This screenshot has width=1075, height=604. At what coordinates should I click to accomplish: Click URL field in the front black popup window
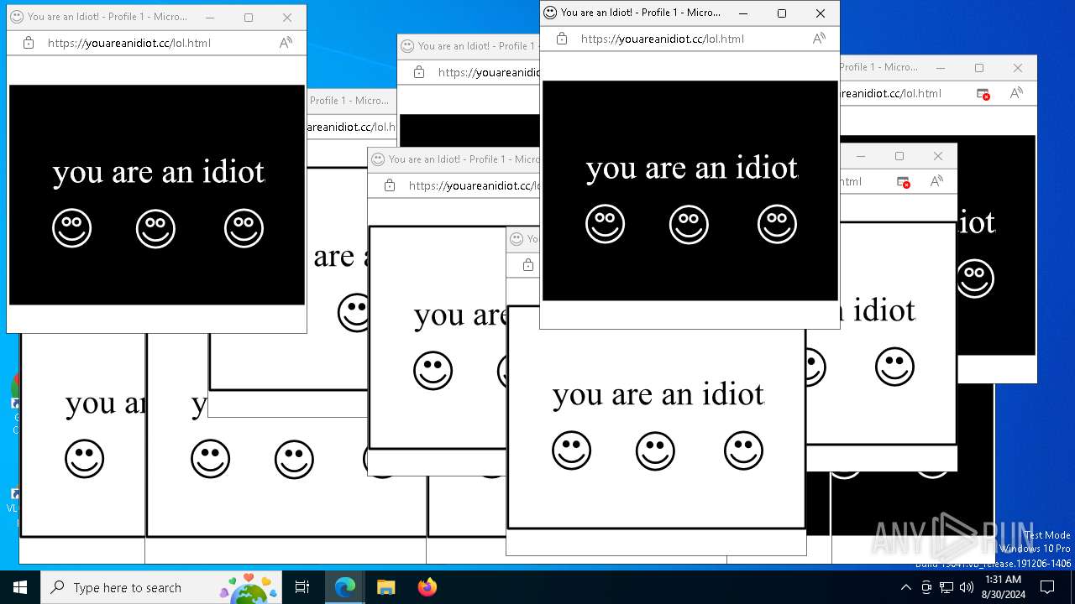coord(663,39)
